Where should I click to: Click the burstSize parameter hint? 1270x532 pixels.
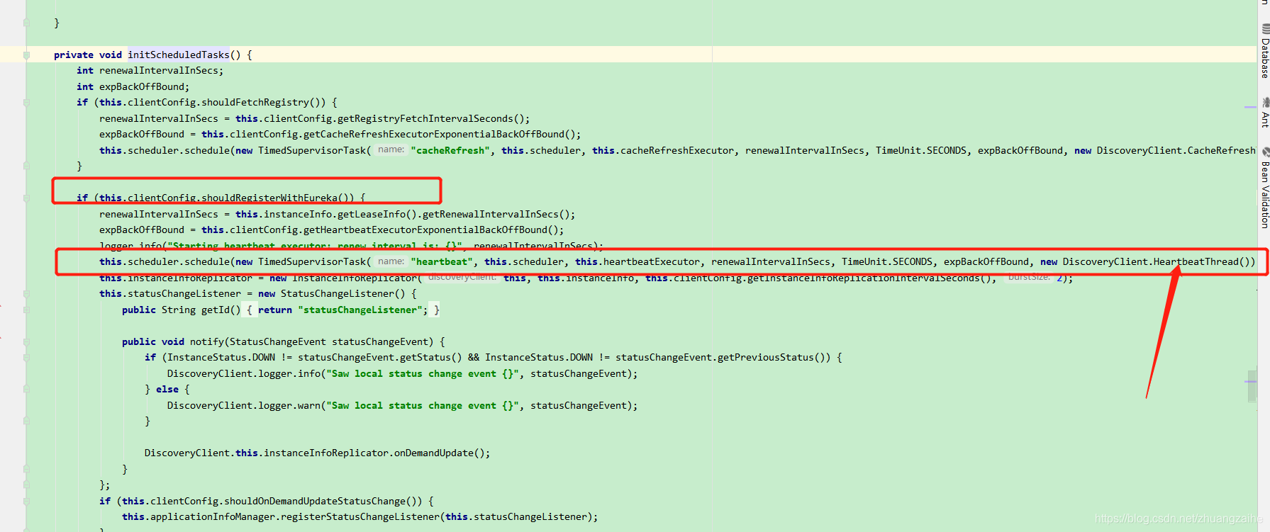point(1029,277)
